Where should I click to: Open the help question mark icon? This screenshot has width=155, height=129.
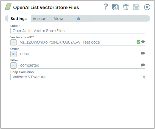pos(106,7)
